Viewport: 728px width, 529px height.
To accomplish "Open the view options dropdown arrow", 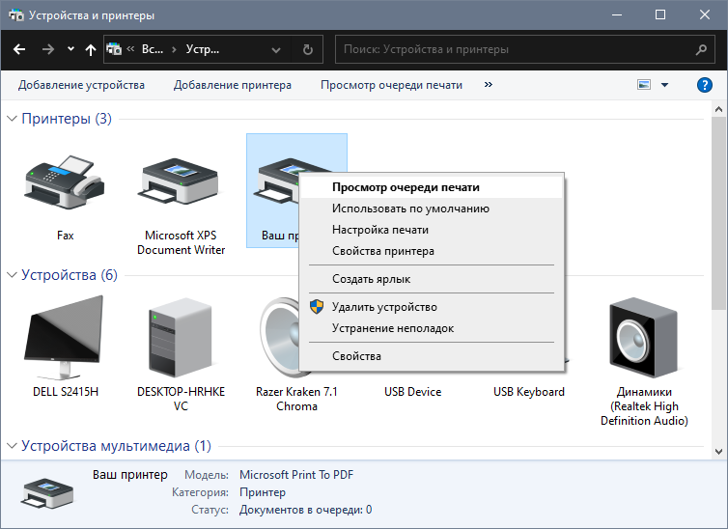I will pos(664,85).
